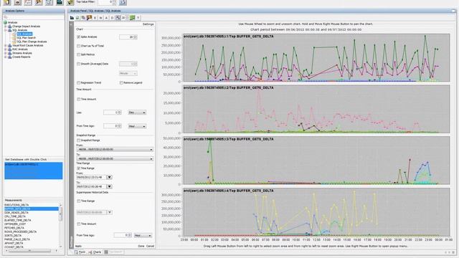Image resolution: width=459 pixels, height=258 pixels.
Task: Click the copy pages icon in panel toolbar
Action: (x=83, y=18)
